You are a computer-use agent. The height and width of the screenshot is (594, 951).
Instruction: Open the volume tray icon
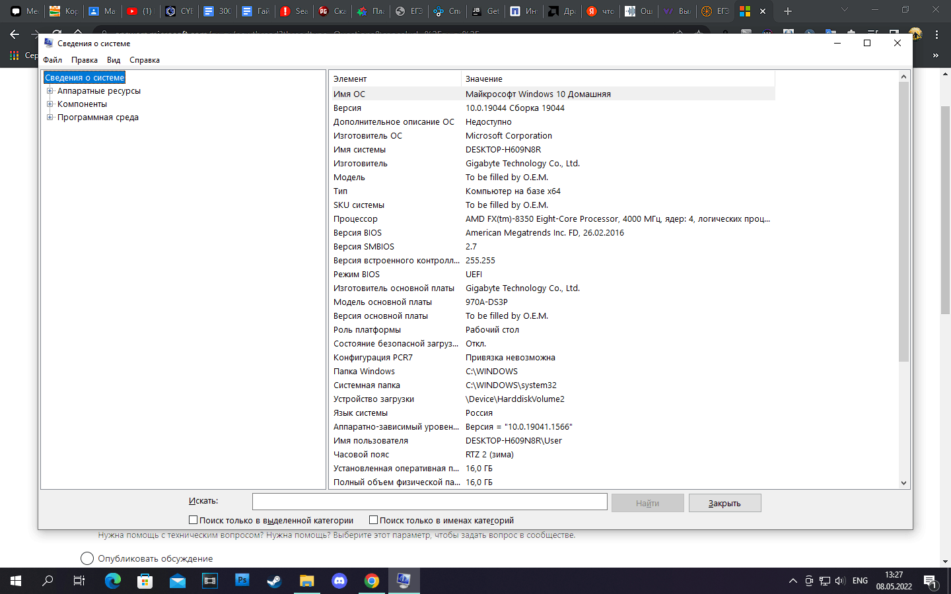pos(840,581)
